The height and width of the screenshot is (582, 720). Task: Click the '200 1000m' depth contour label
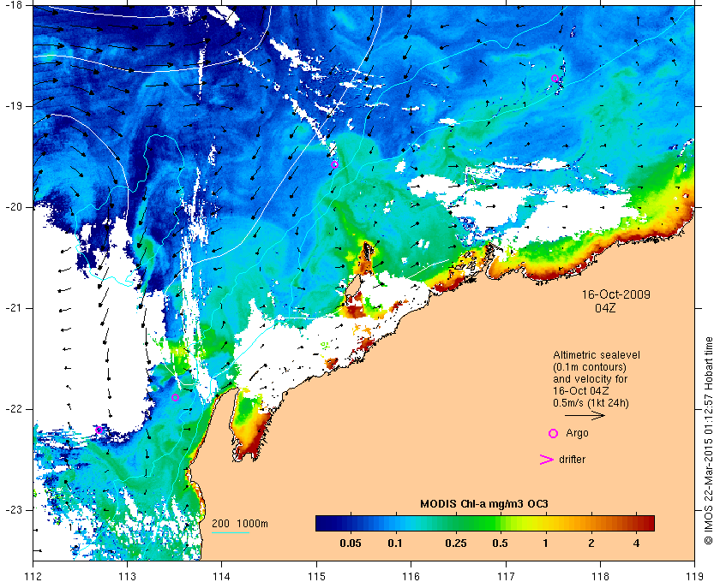click(240, 524)
